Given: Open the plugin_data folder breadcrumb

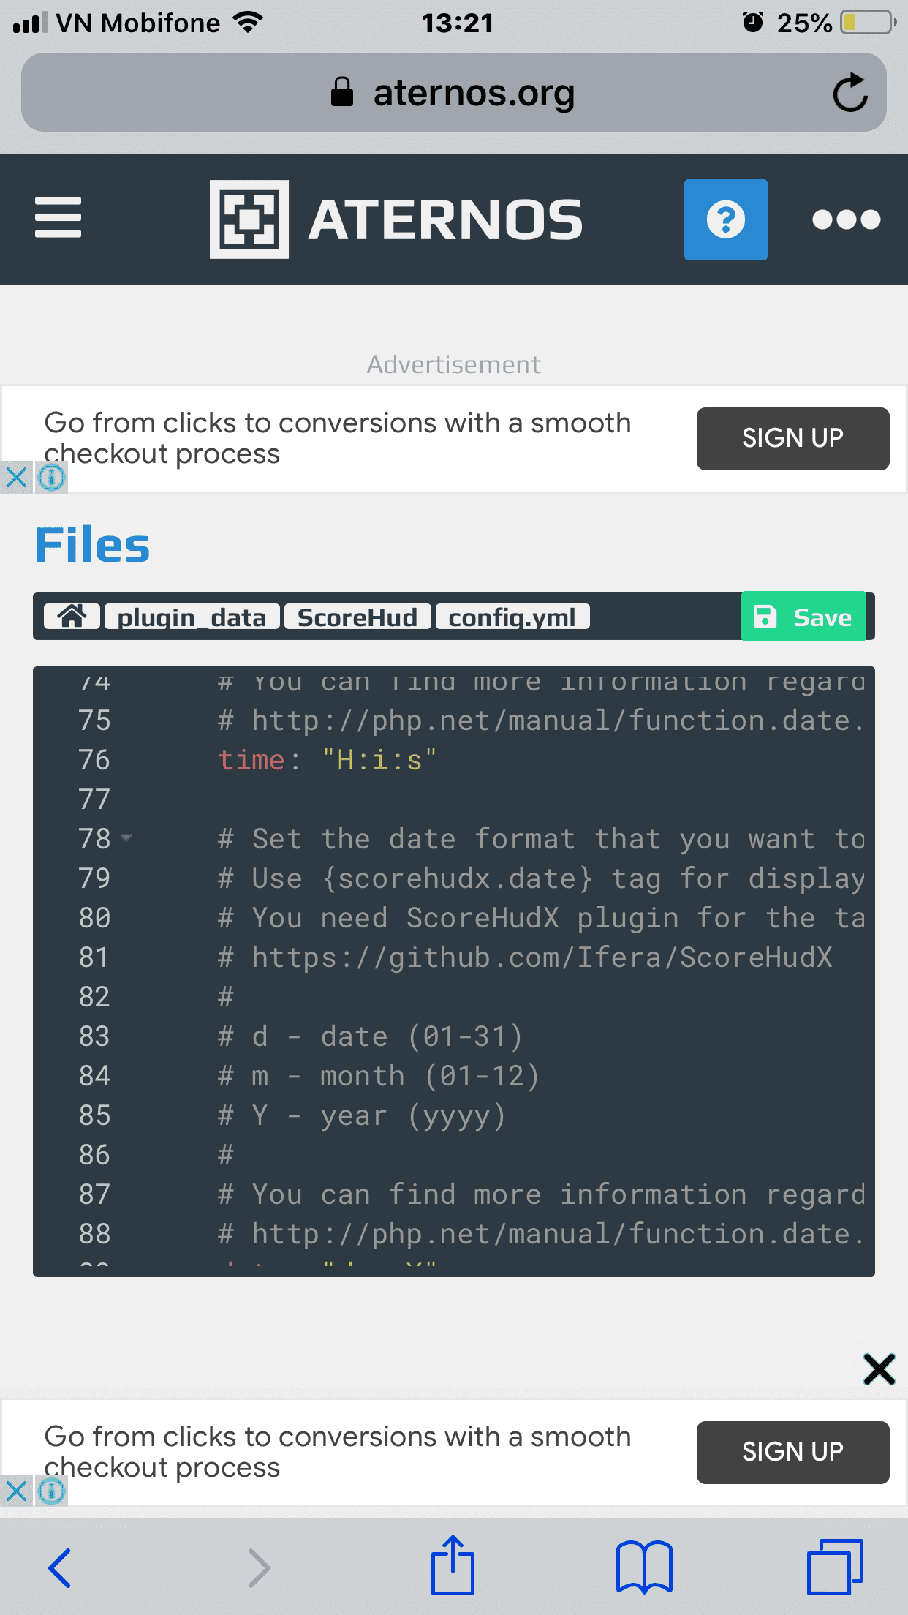Looking at the screenshot, I should pos(192,617).
